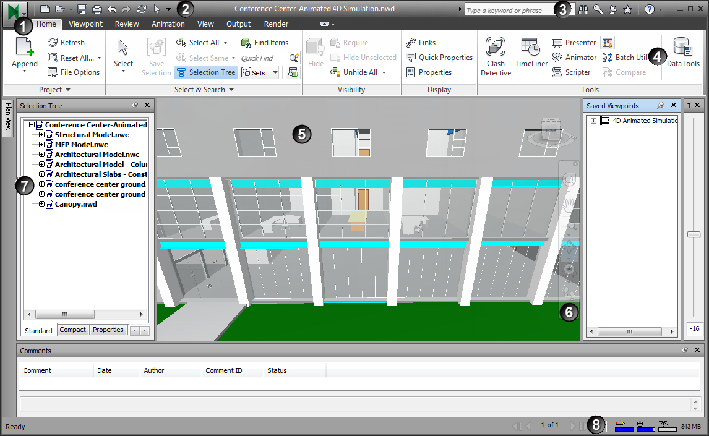709x436 pixels.
Task: Click the keyword search input field
Action: [510, 10]
